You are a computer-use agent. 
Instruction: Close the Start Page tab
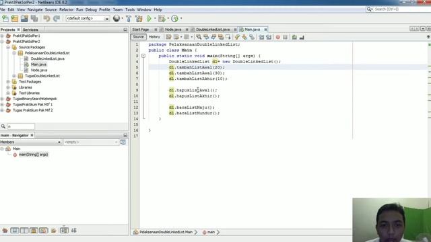pyautogui.click(x=156, y=30)
